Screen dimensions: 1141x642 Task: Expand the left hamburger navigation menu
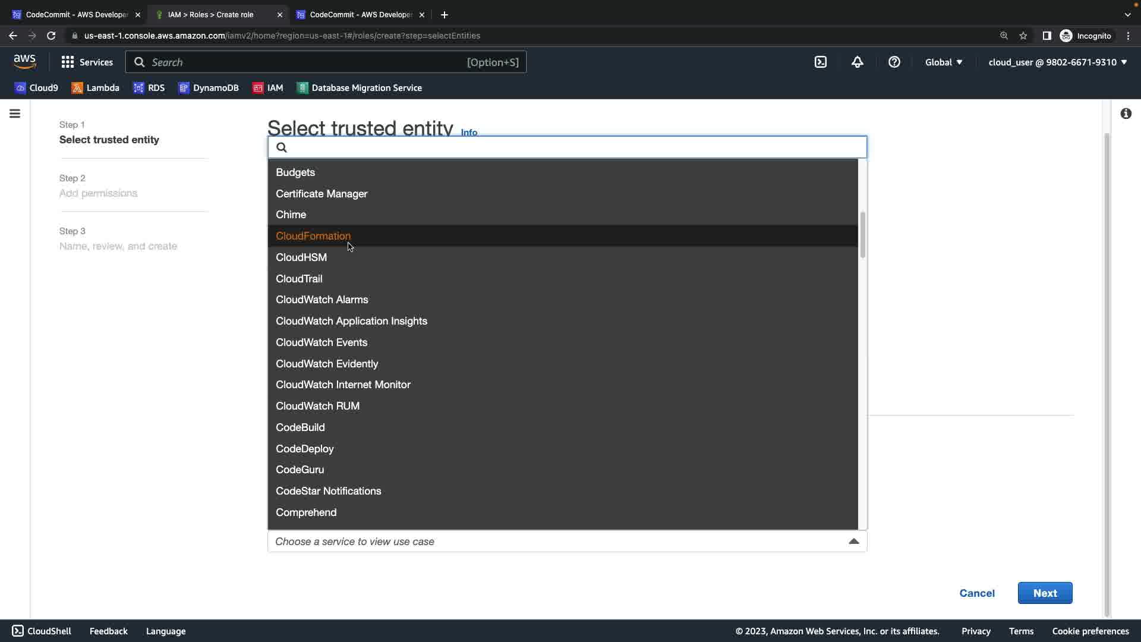(15, 114)
